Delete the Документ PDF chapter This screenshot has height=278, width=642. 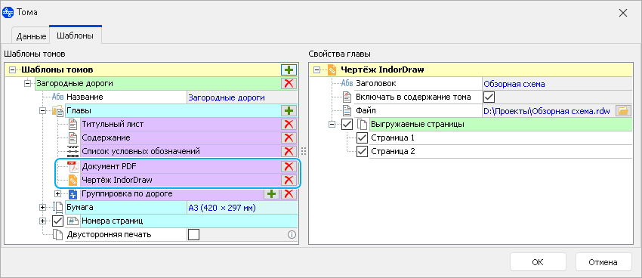[x=289, y=166]
